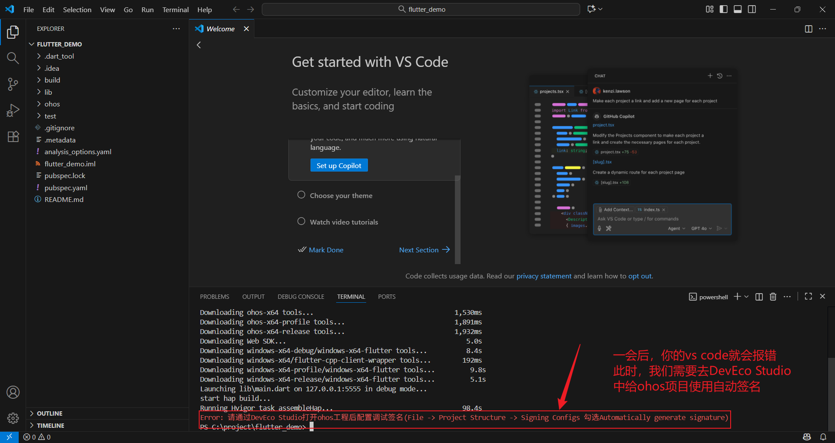Open the Terminal menu
835x443 pixels.
(175, 10)
